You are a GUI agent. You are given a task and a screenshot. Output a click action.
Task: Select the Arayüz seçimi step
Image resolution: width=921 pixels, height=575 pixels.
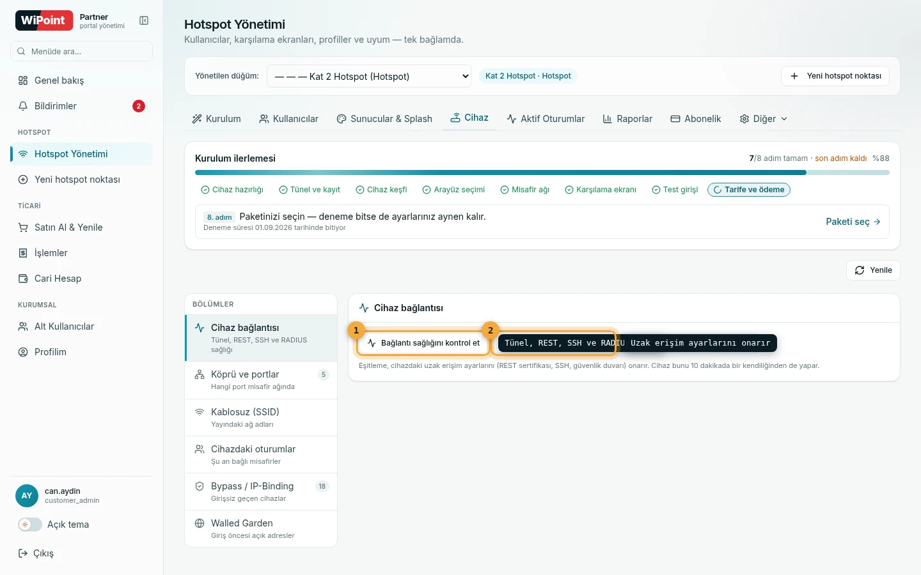[x=453, y=190]
